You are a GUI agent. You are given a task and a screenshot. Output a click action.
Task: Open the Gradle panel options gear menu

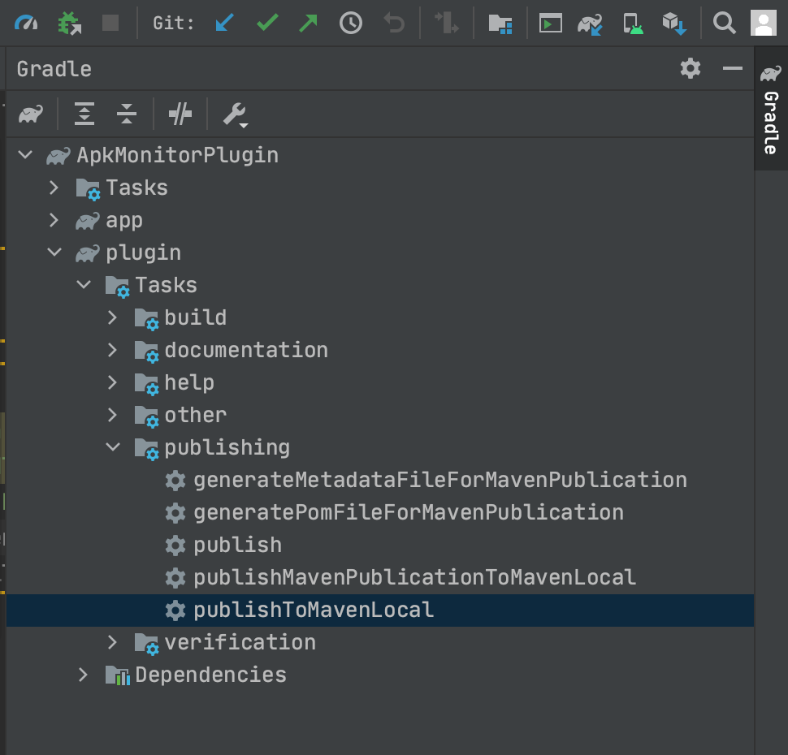point(690,68)
